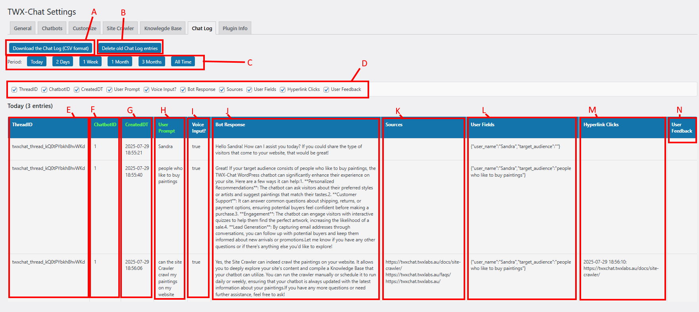Image resolution: width=699 pixels, height=312 pixels.
Task: Open the Plugin Info tab
Action: pyautogui.click(x=235, y=28)
